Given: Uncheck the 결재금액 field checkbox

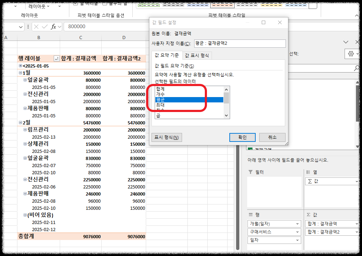Looking at the screenshot, I should click(x=250, y=149).
